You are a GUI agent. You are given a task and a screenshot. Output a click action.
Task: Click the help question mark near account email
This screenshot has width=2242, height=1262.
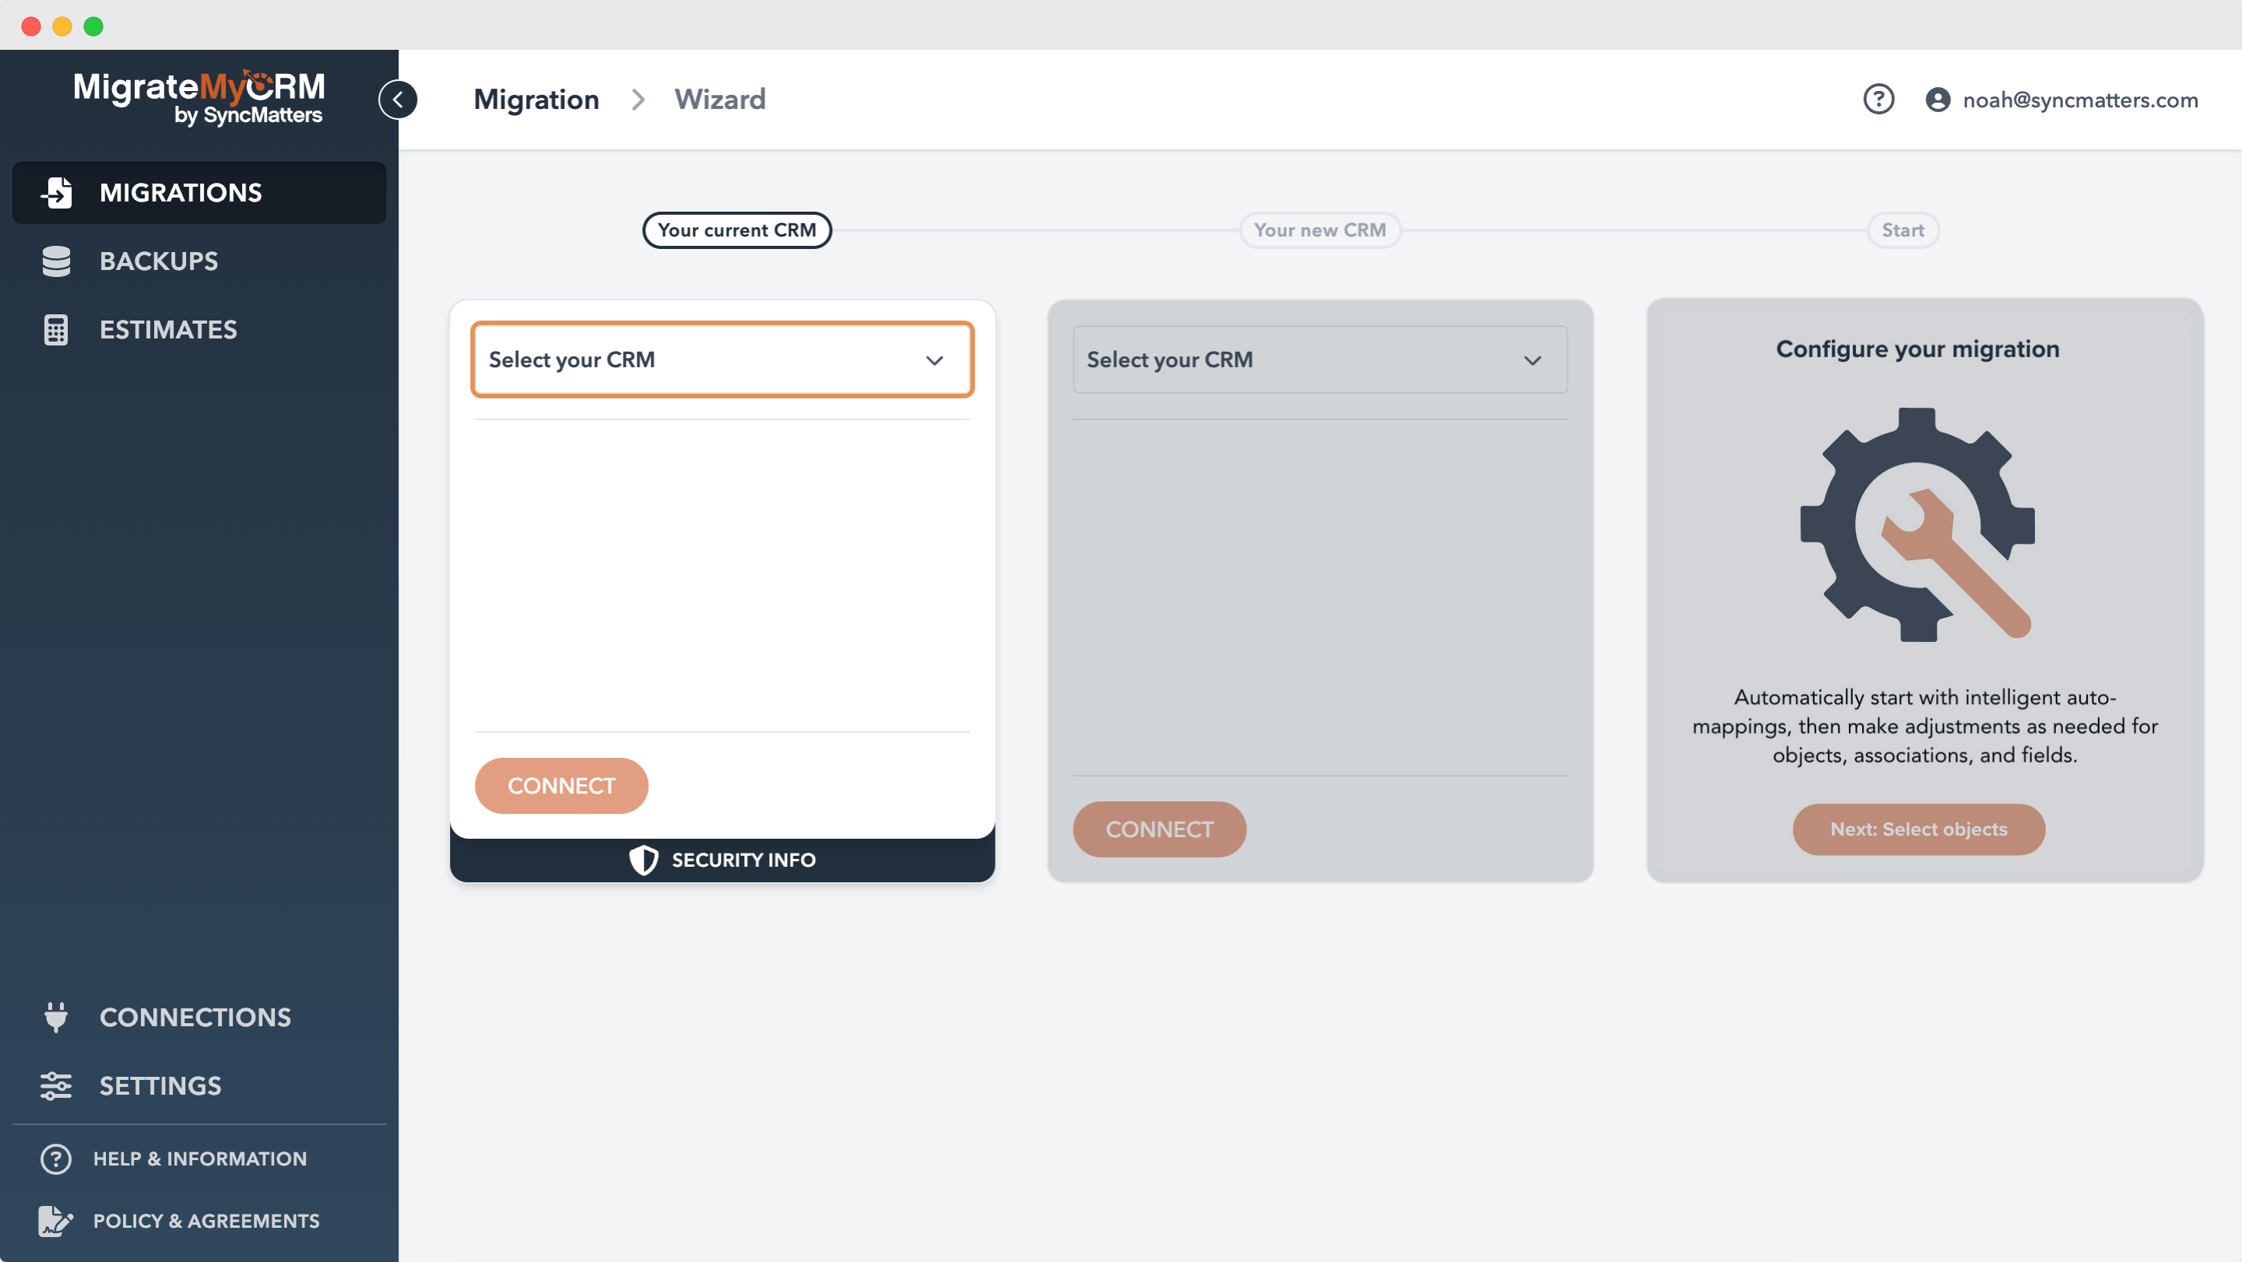coord(1879,99)
